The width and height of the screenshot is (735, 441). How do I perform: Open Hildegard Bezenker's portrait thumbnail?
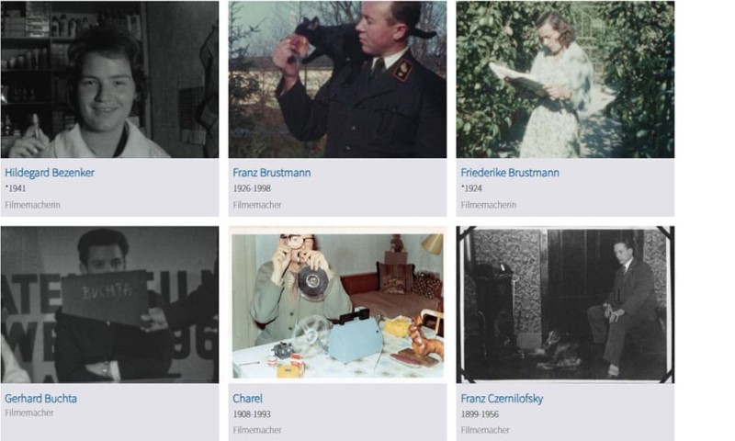[x=109, y=79]
